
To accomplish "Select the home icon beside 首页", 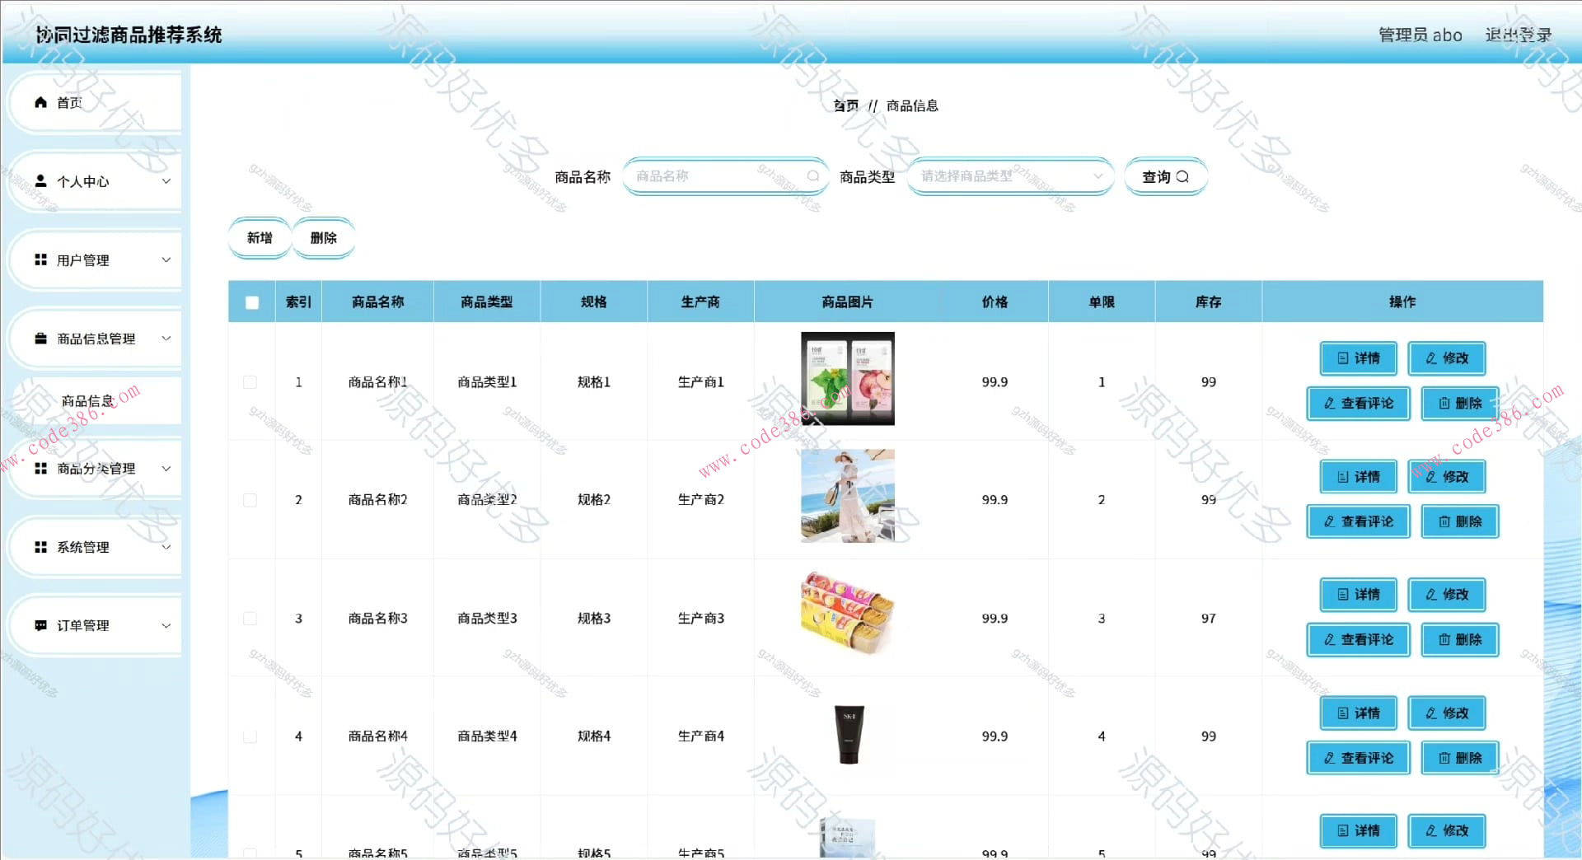I will pyautogui.click(x=40, y=102).
